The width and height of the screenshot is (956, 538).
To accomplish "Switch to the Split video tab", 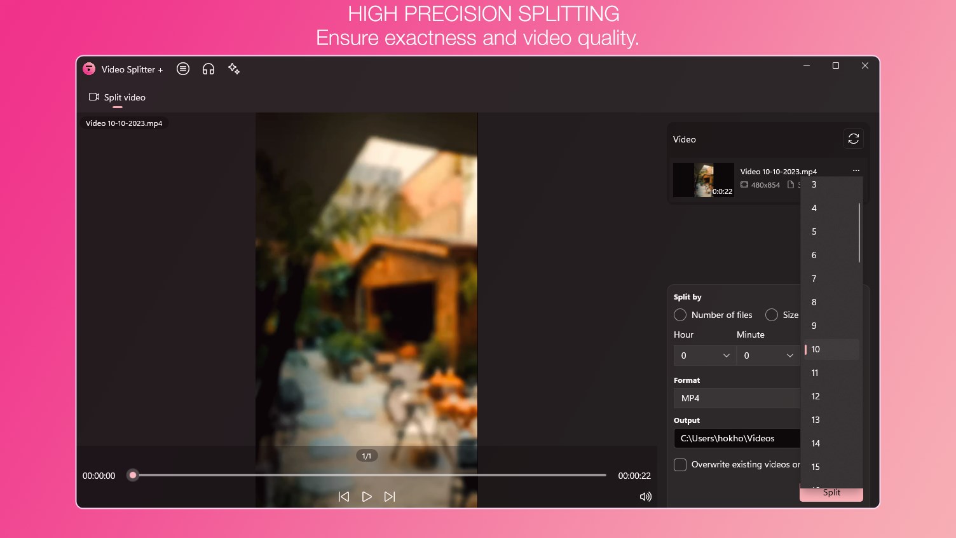I will (x=118, y=97).
